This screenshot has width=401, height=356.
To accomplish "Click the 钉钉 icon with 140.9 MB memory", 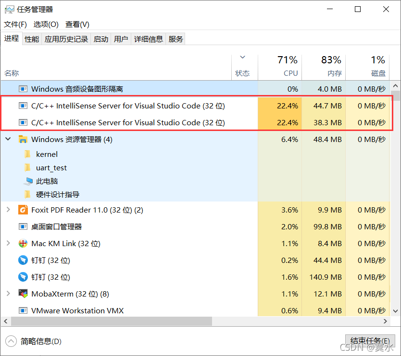I will click(x=23, y=277).
